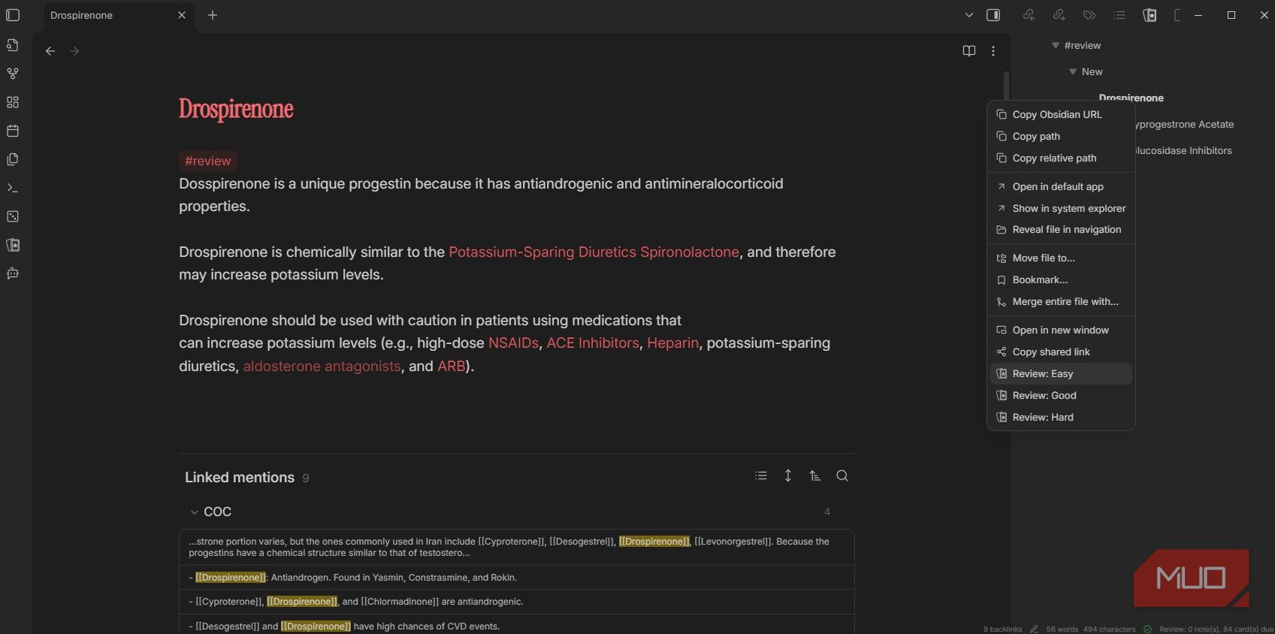Toggle show more context arrows icon
The image size is (1275, 634).
(x=788, y=475)
